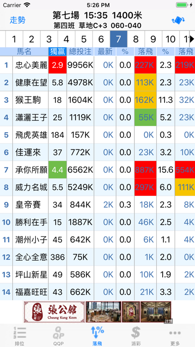Open the QQP tab icon
The image size is (195, 347).
(58, 336)
